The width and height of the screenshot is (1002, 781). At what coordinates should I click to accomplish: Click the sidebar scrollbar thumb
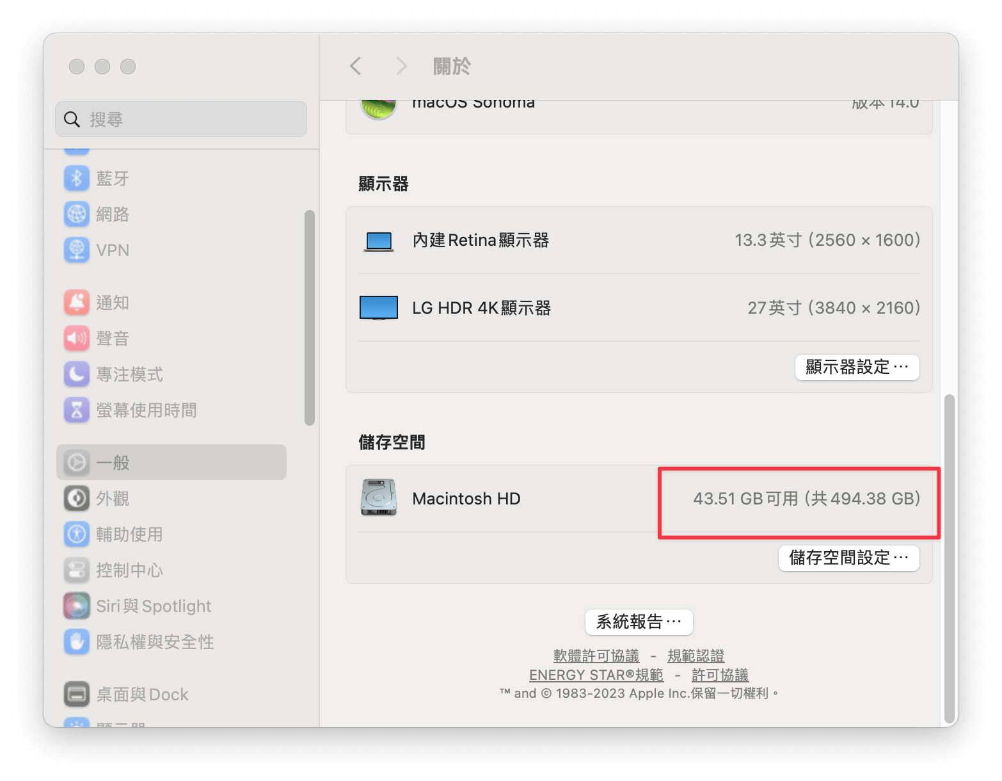tap(310, 318)
